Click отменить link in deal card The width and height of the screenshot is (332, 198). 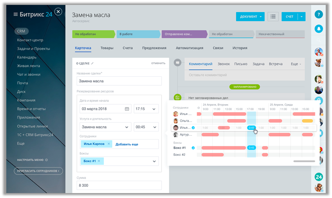pyautogui.click(x=158, y=63)
